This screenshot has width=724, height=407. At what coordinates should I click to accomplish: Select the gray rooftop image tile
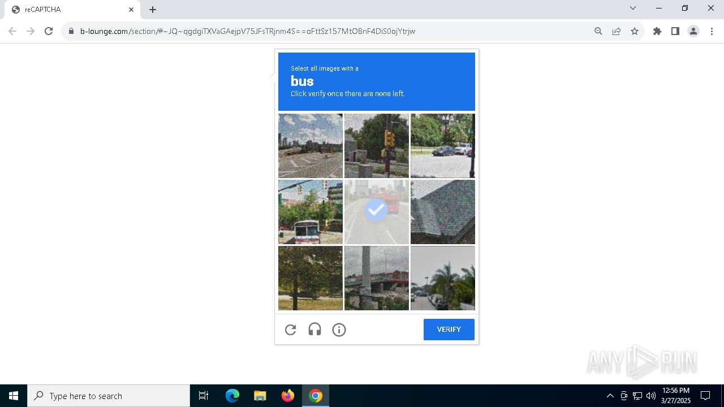(443, 212)
